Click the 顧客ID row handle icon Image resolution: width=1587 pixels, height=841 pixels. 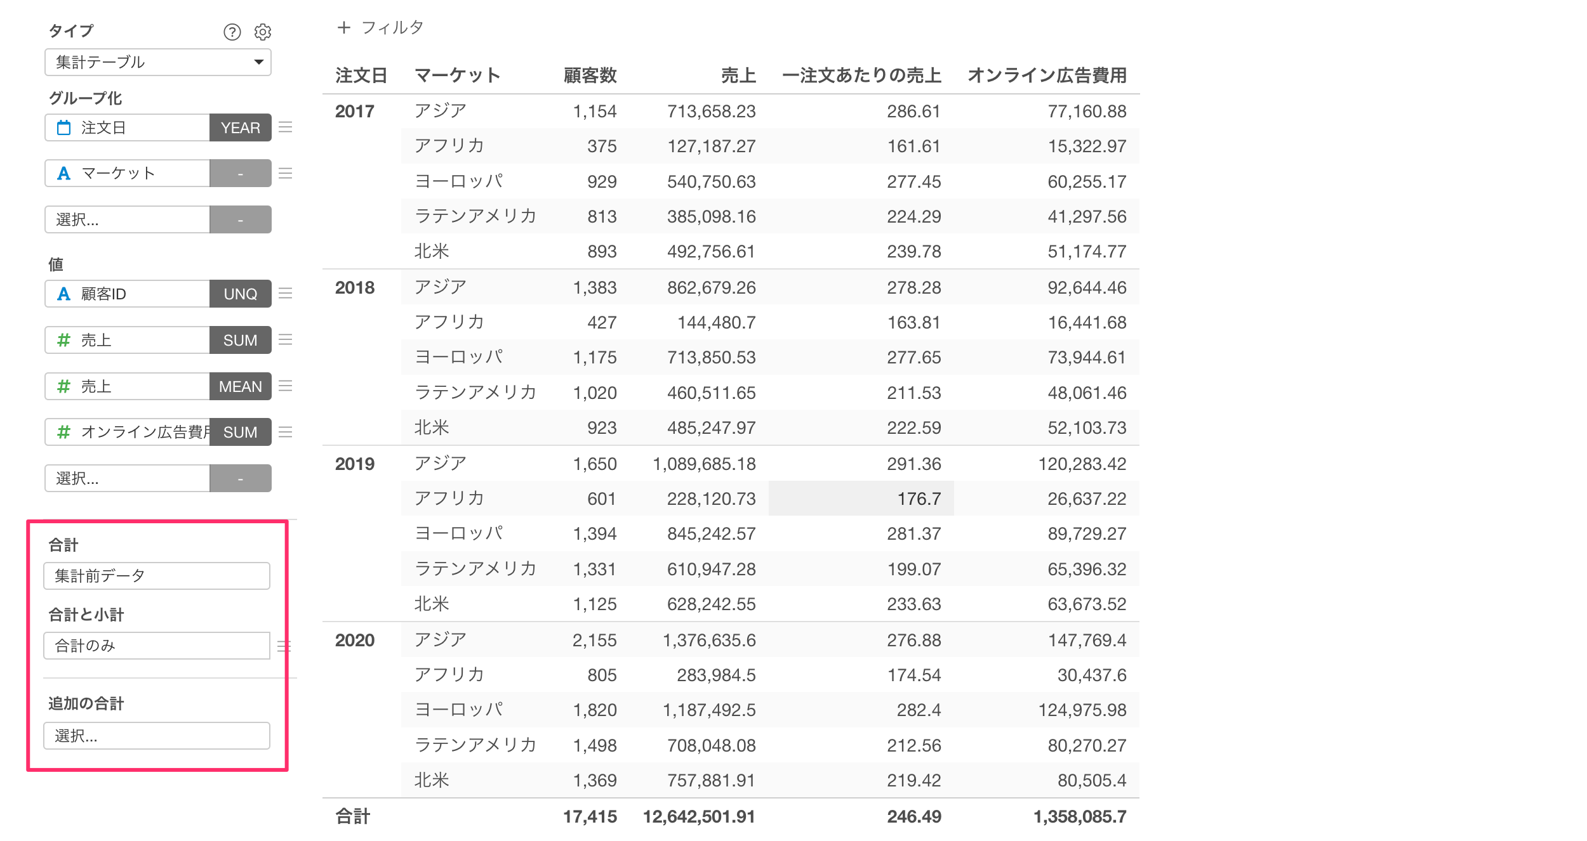[x=286, y=293]
